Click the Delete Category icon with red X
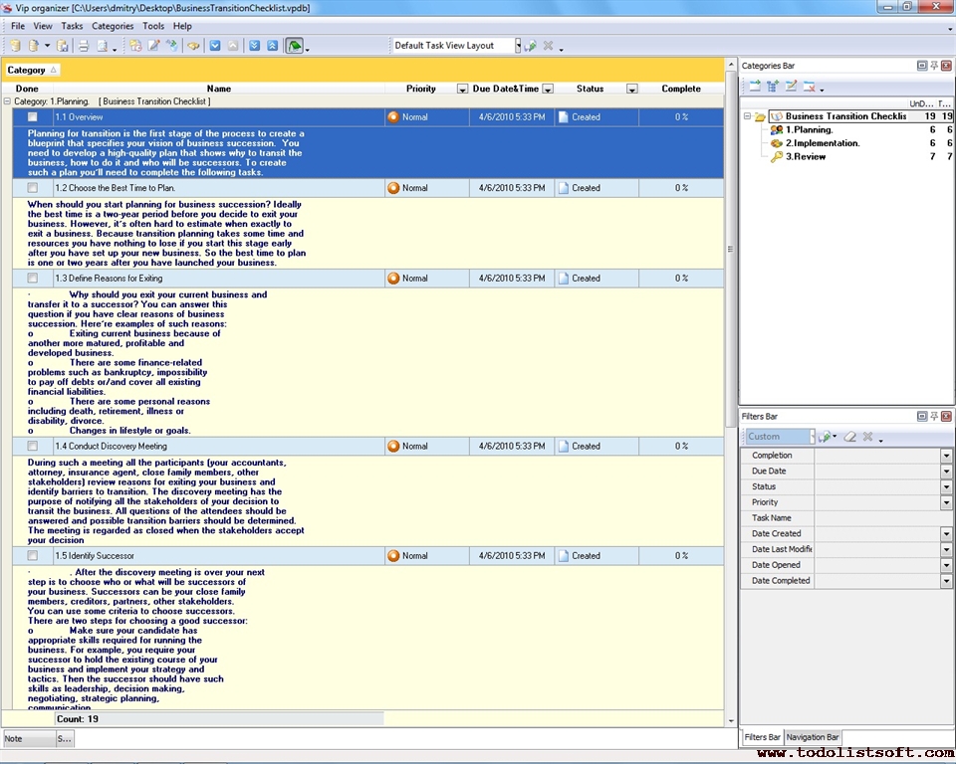 [809, 87]
